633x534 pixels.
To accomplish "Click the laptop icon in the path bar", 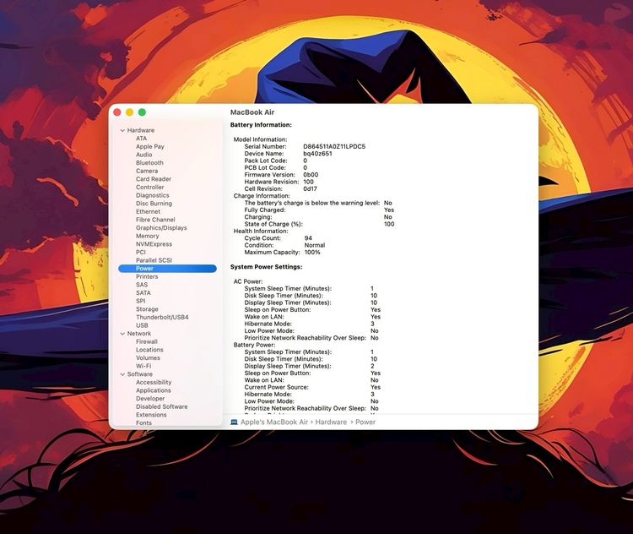I will click(x=234, y=422).
